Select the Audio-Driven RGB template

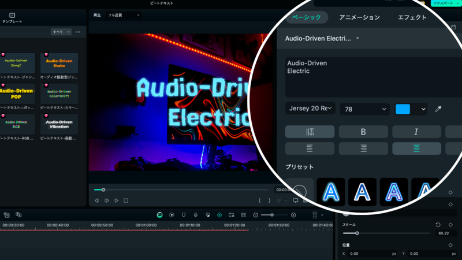click(x=17, y=124)
